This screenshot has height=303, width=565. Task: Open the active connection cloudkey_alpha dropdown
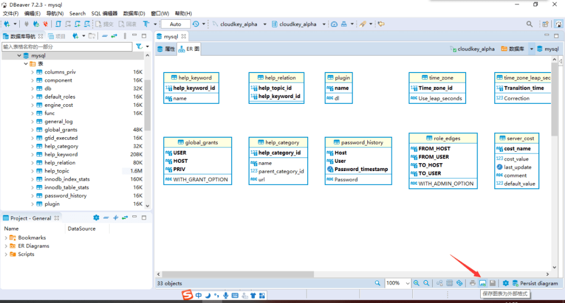pos(265,24)
